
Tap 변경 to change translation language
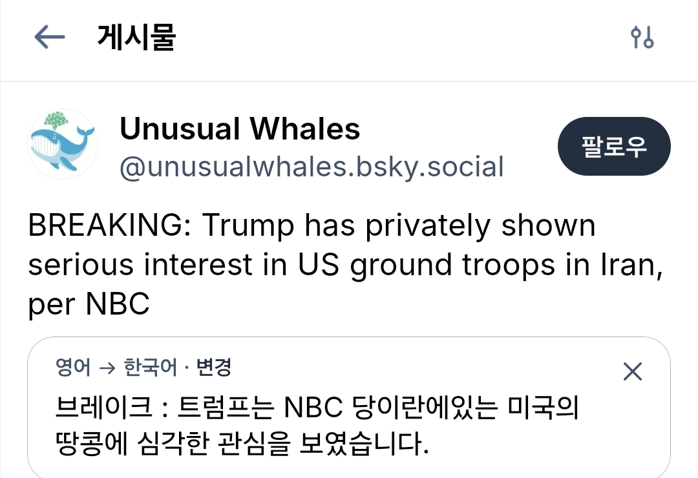click(x=213, y=368)
